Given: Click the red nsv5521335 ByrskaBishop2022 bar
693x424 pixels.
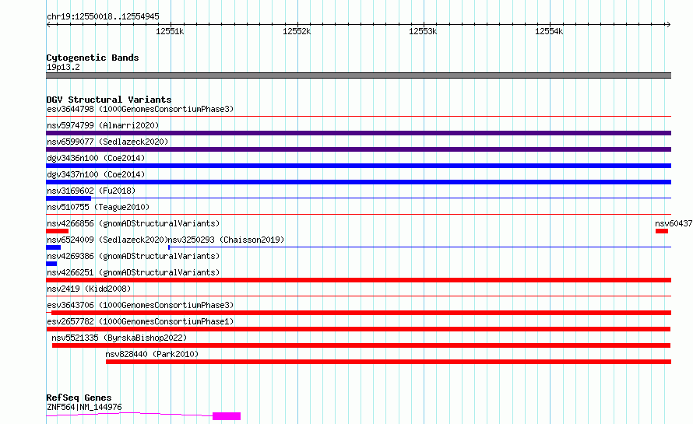Looking at the screenshot, I should coord(361,345).
